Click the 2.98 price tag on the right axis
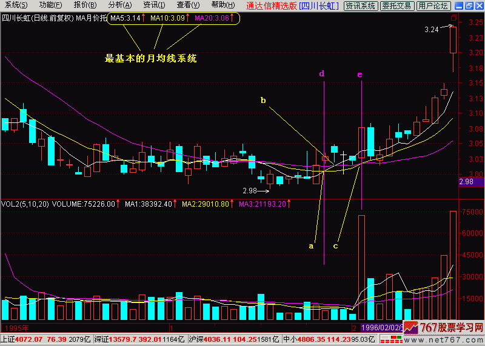 [466, 181]
